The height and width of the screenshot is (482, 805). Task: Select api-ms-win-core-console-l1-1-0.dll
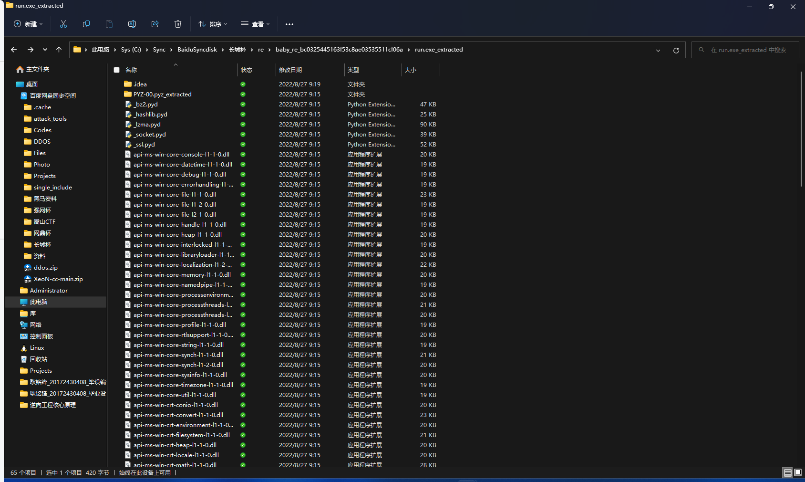pos(181,154)
